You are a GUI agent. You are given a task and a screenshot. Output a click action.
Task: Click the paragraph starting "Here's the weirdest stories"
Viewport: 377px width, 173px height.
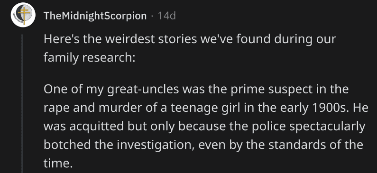190,48
